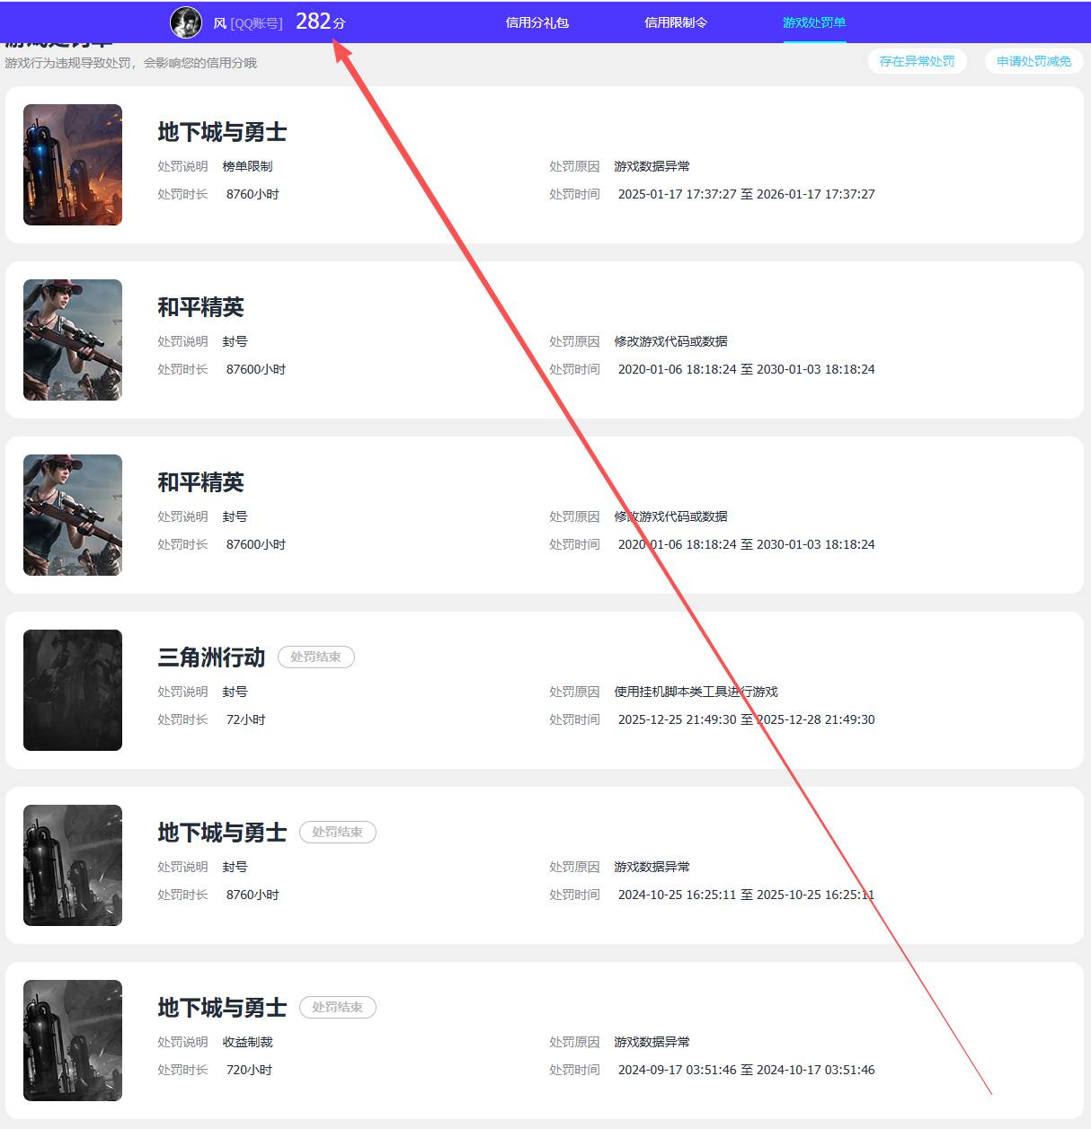This screenshot has height=1129, width=1091.
Task: Click the last 地下城与勇士 收益制裁 thumbnail
Action: coord(73,1040)
